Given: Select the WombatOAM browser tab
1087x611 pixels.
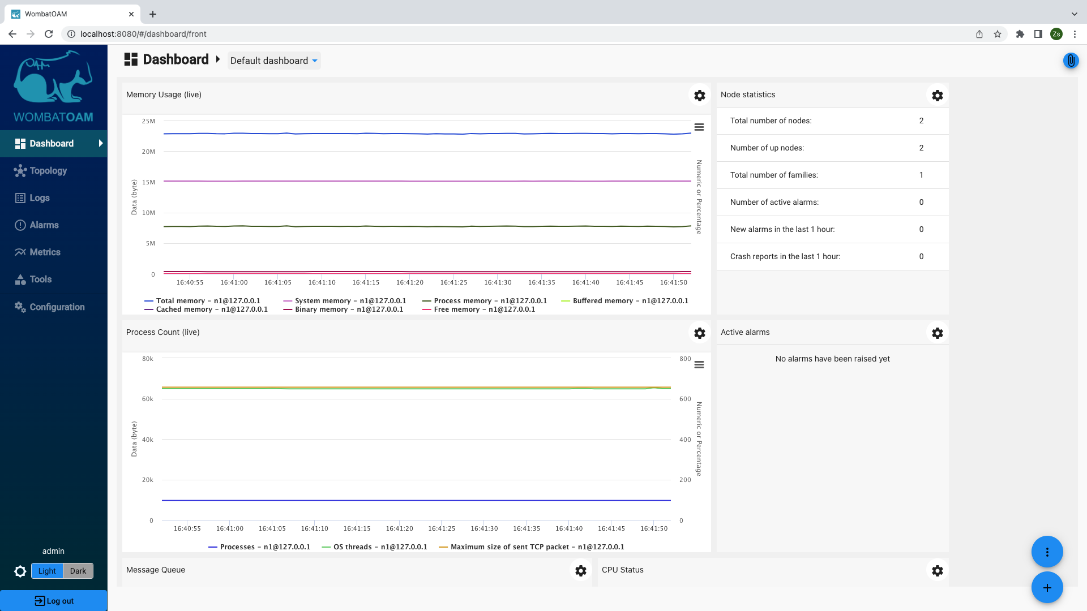Looking at the screenshot, I should (72, 14).
